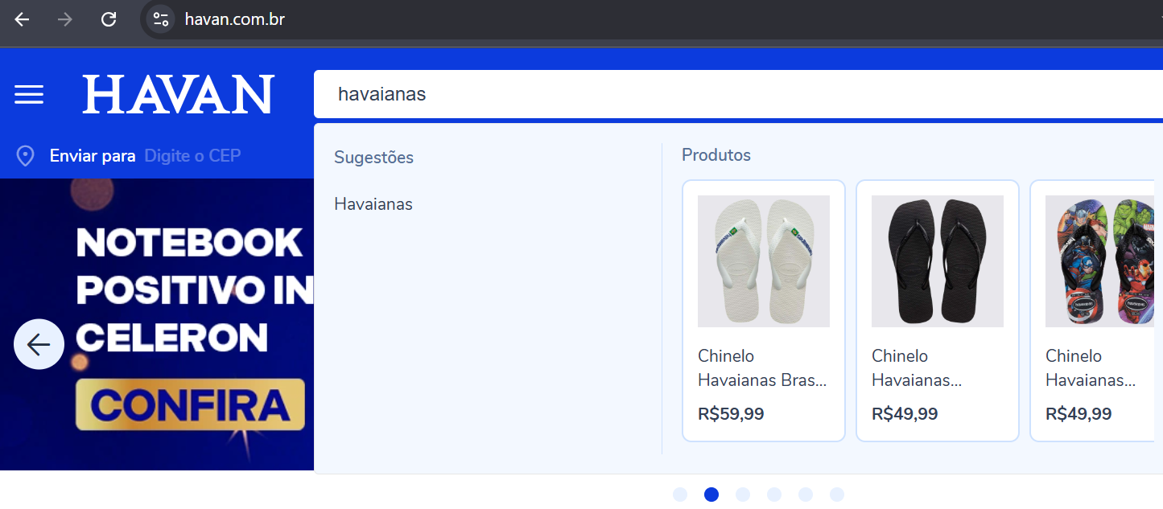Reload the current page
The width and height of the screenshot is (1163, 509).
tap(109, 19)
